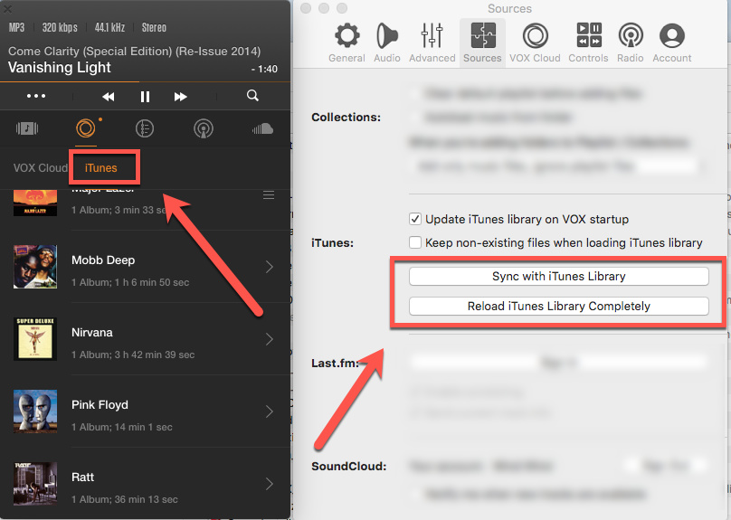Seek along the orange playback progress bar
This screenshot has width=731, height=520.
click(x=145, y=82)
